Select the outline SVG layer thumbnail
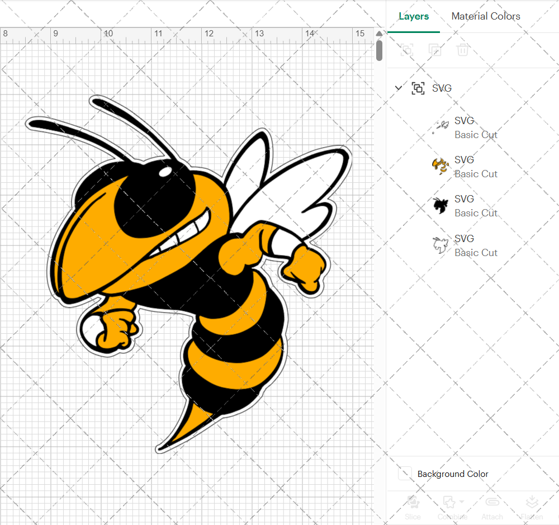Image resolution: width=559 pixels, height=525 pixels. pyautogui.click(x=440, y=245)
